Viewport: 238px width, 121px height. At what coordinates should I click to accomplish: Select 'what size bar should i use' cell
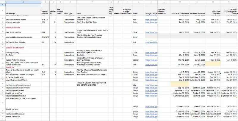24,103
